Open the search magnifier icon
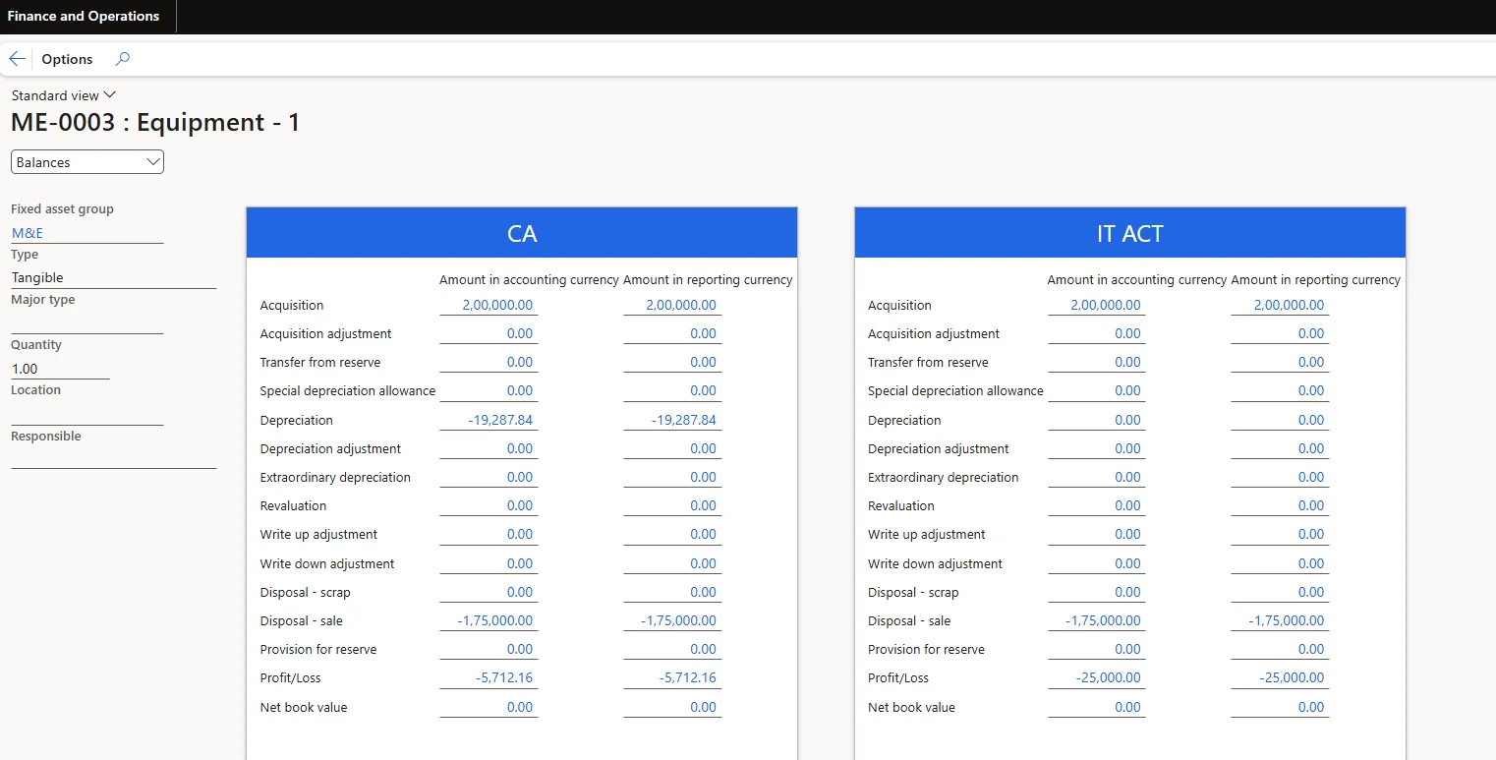This screenshot has height=760, width=1496. 122,59
